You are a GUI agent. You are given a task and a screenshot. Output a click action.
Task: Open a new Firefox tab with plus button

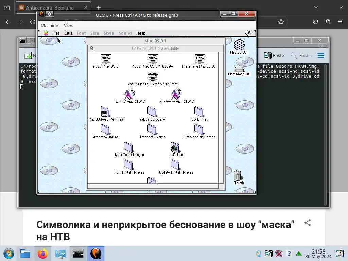pyautogui.click(x=98, y=8)
